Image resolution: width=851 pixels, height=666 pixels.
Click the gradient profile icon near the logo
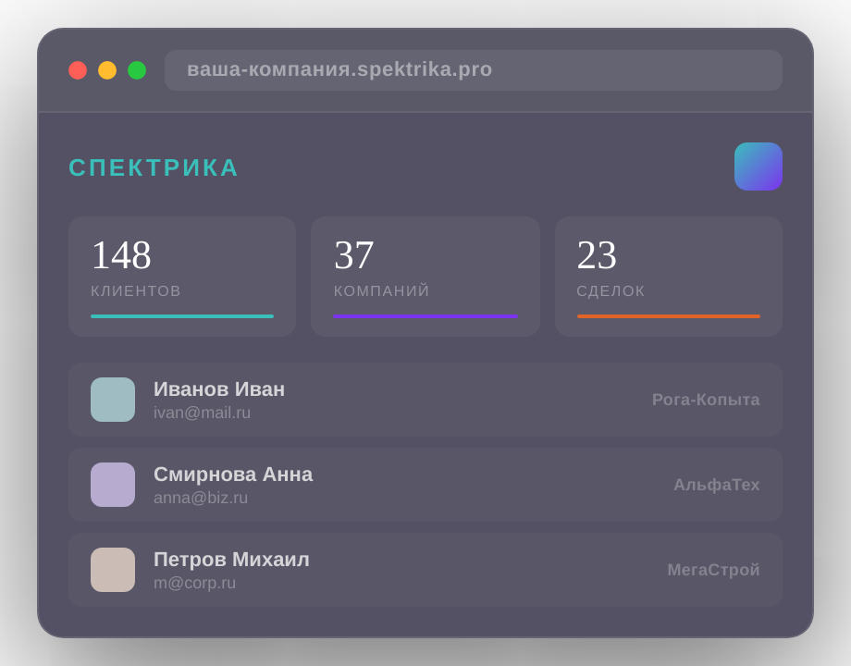pos(758,166)
